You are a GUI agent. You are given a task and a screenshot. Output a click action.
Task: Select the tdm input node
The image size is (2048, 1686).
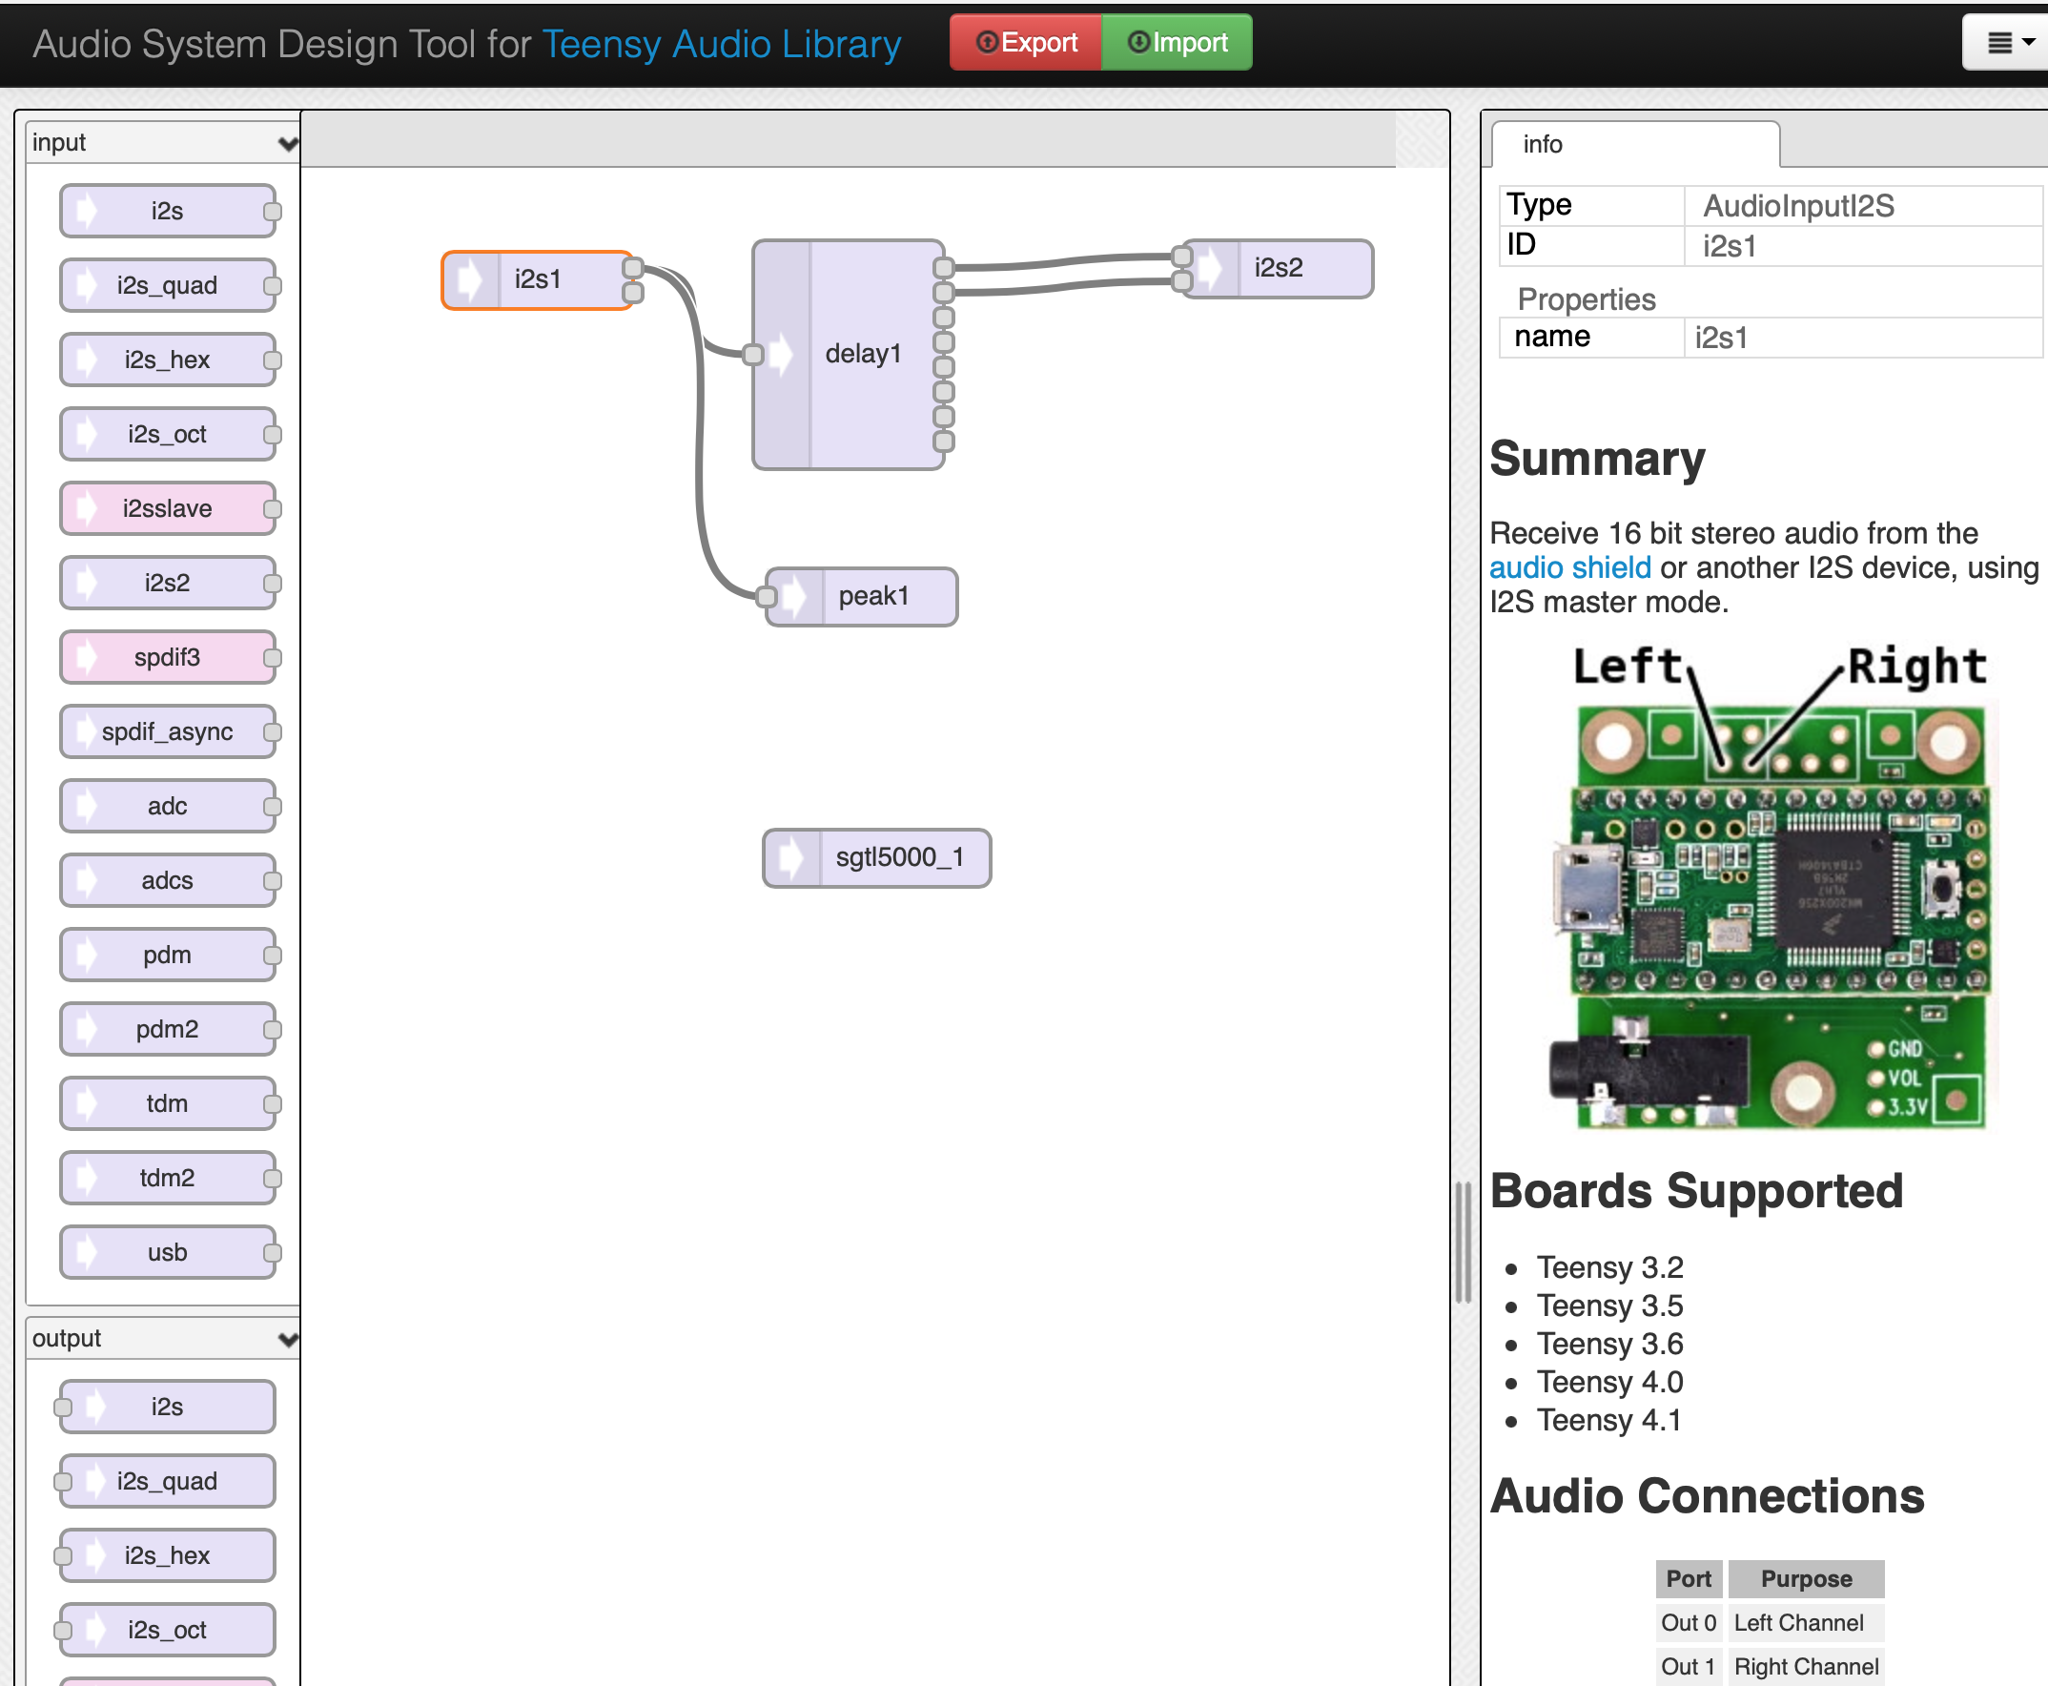[x=168, y=1103]
